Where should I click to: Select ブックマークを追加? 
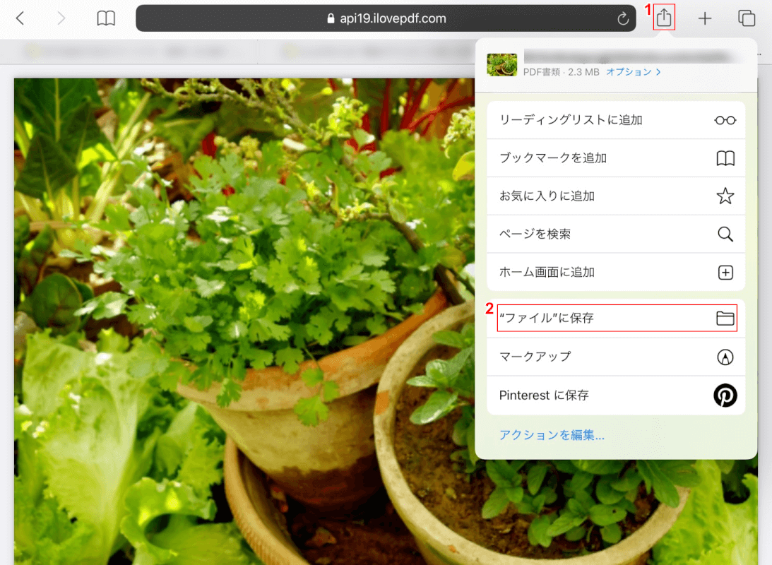pyautogui.click(x=615, y=158)
